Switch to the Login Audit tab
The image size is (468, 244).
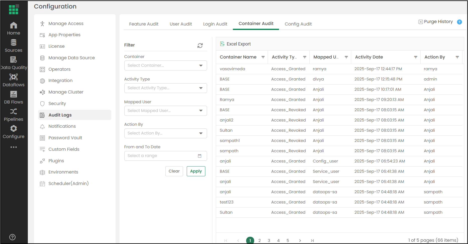pos(215,24)
